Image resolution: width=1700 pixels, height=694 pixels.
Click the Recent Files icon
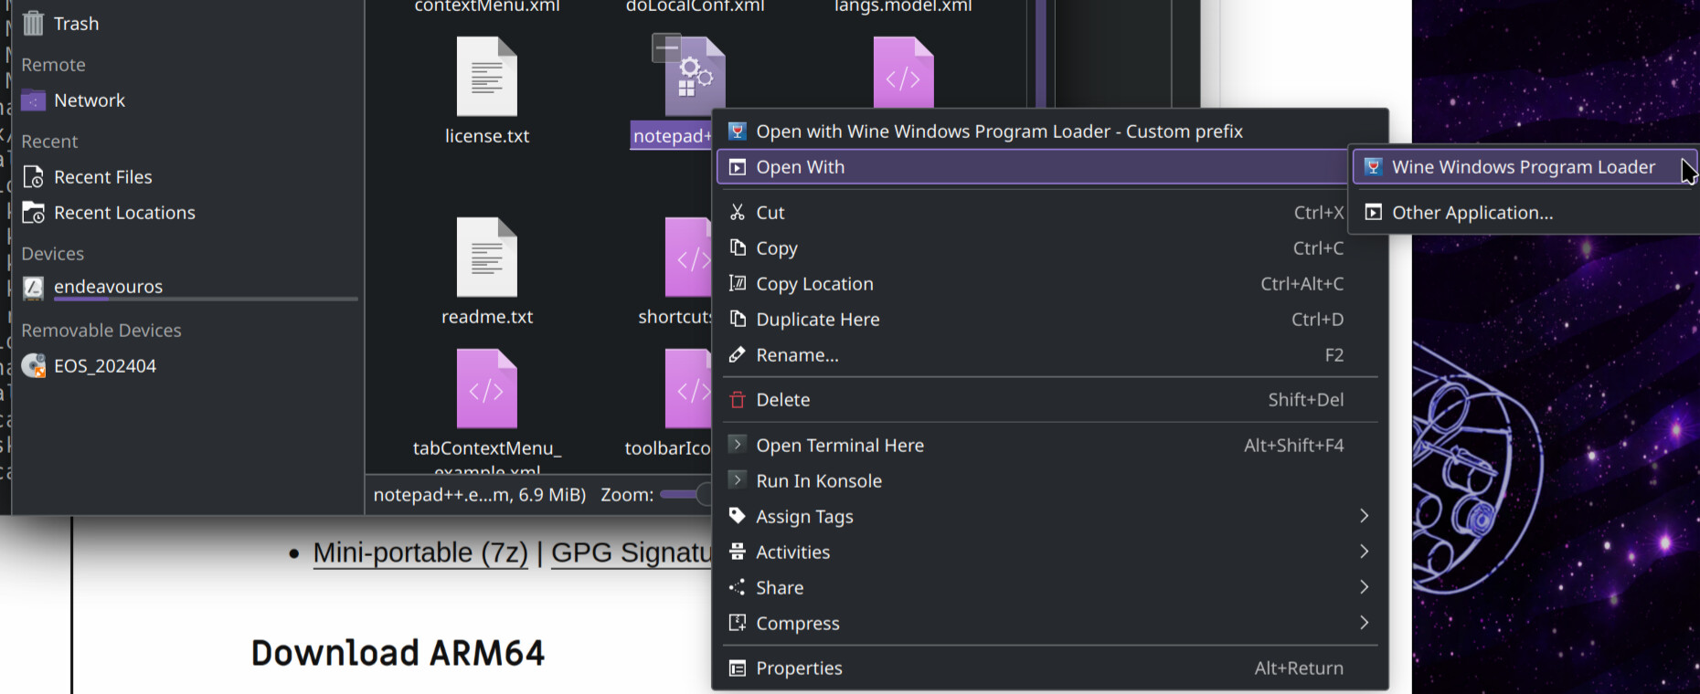point(33,177)
